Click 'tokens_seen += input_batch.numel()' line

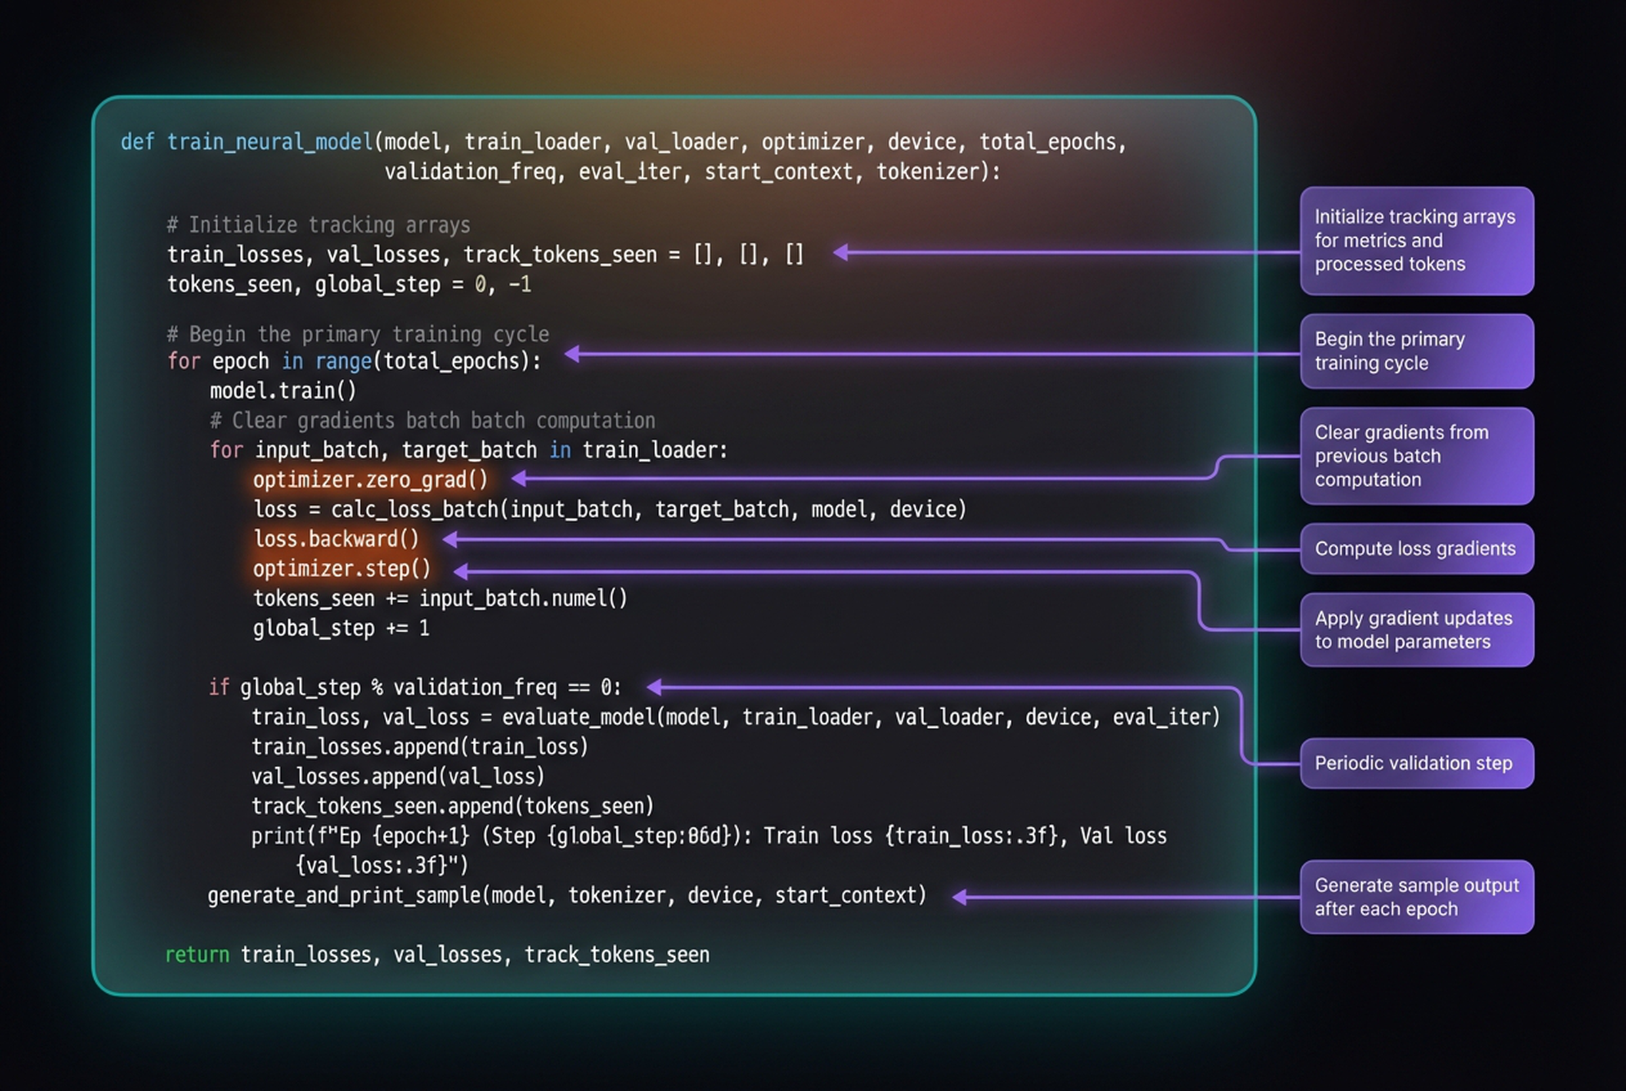(440, 598)
